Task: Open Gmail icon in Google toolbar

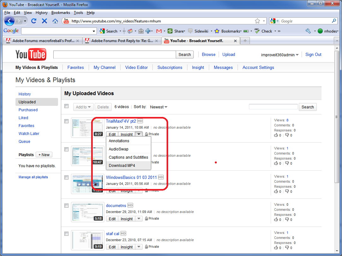Action: click(159, 31)
